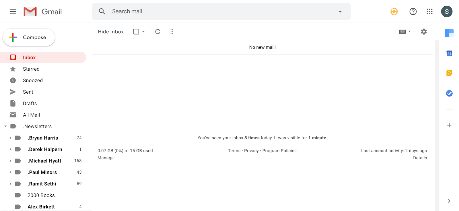This screenshot has width=459, height=211.
Task: Open the Google apps grid
Action: click(429, 11)
